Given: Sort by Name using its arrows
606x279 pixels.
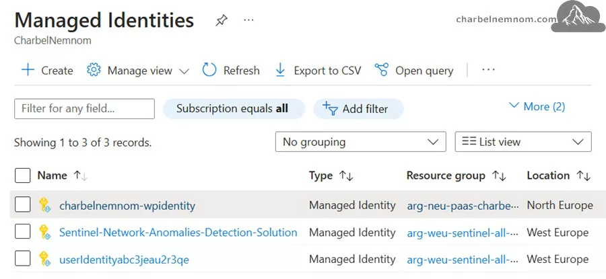Looking at the screenshot, I should pyautogui.click(x=81, y=176).
